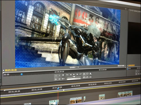Click the icon directly below Extract
Viewport: 141px width, 105px height.
[x=87, y=77]
